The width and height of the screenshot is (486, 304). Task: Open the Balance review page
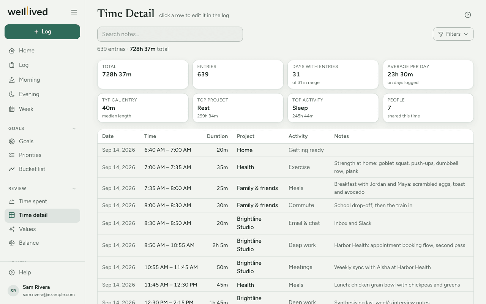pyautogui.click(x=43, y=243)
